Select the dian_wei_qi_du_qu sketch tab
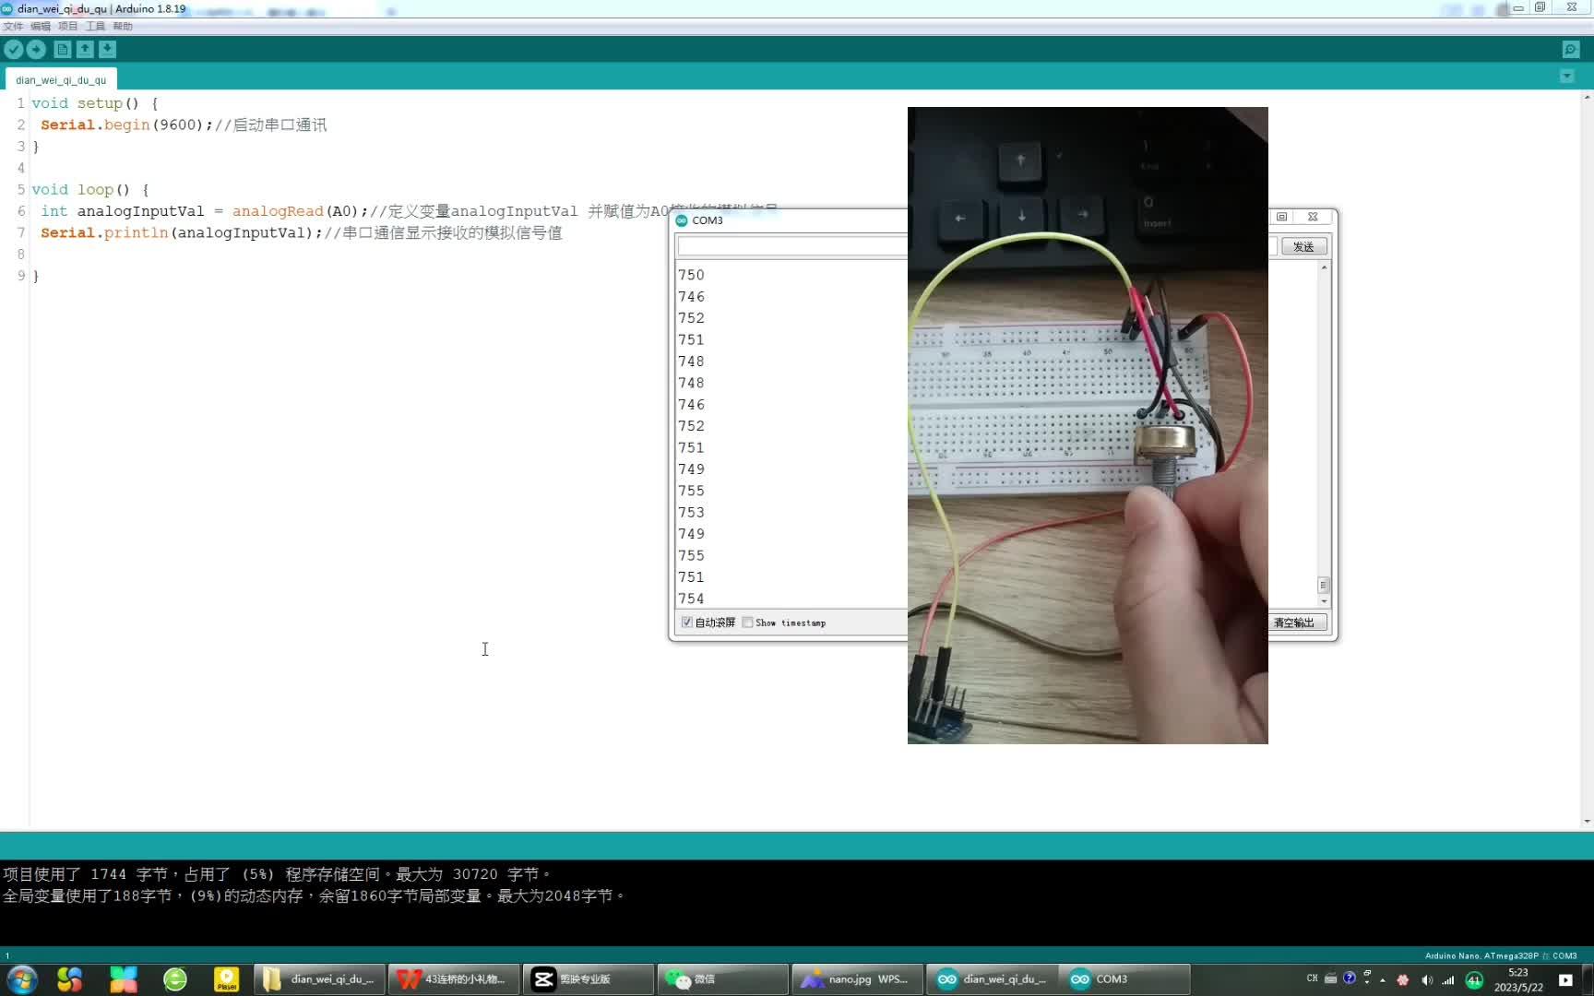Viewport: 1594px width, 996px height. 59,79
